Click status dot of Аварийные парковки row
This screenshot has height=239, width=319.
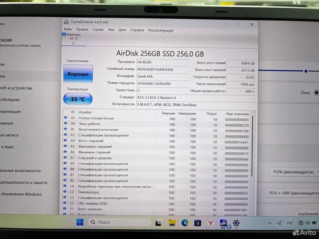point(65,186)
